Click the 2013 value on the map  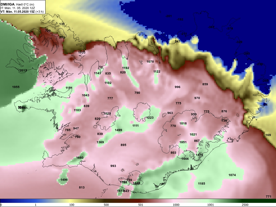point(23,70)
